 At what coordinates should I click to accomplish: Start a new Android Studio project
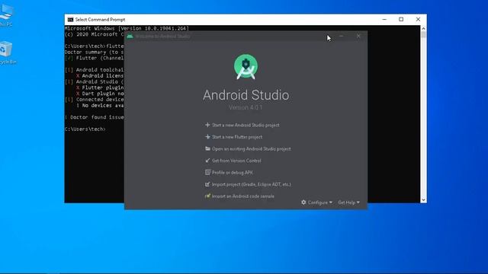tap(242, 125)
